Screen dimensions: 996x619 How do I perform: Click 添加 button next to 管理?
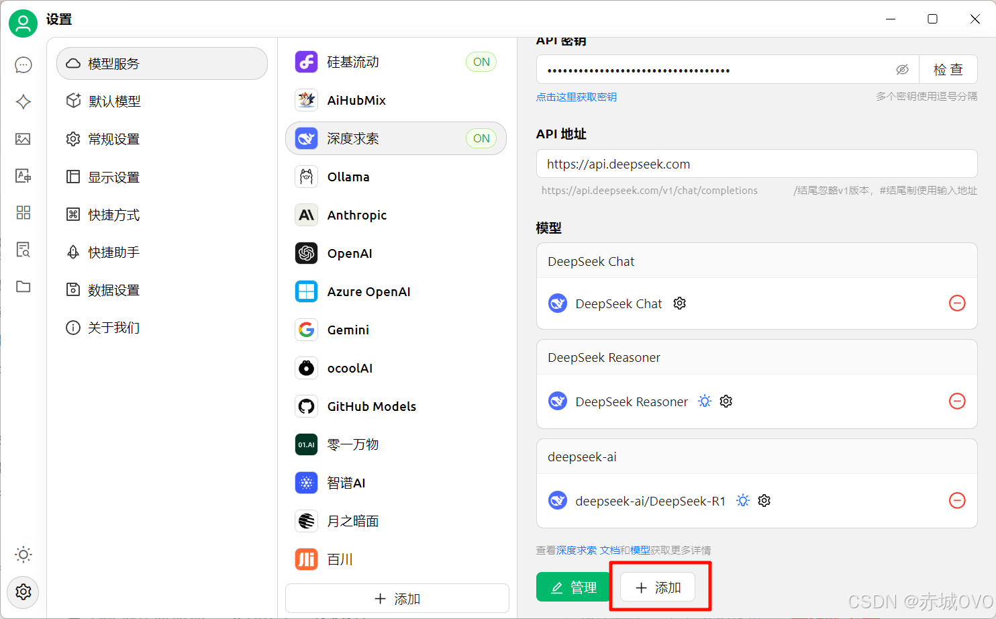pos(658,587)
